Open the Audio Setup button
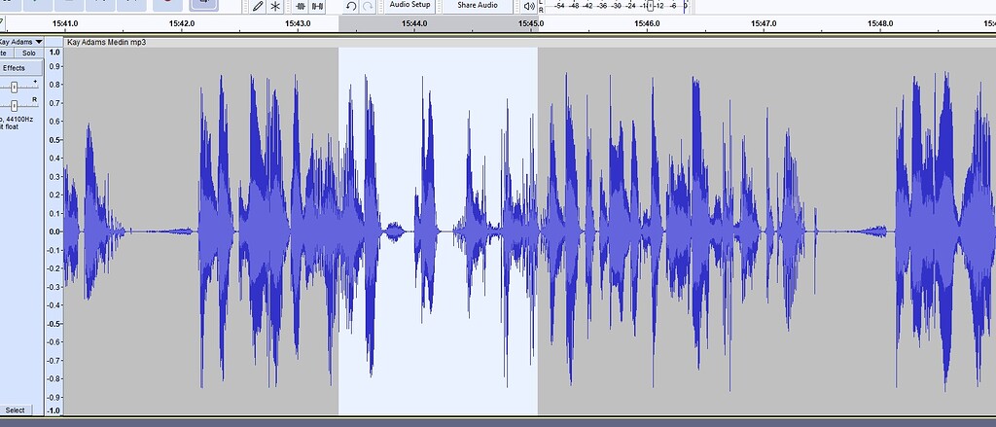 (409, 5)
